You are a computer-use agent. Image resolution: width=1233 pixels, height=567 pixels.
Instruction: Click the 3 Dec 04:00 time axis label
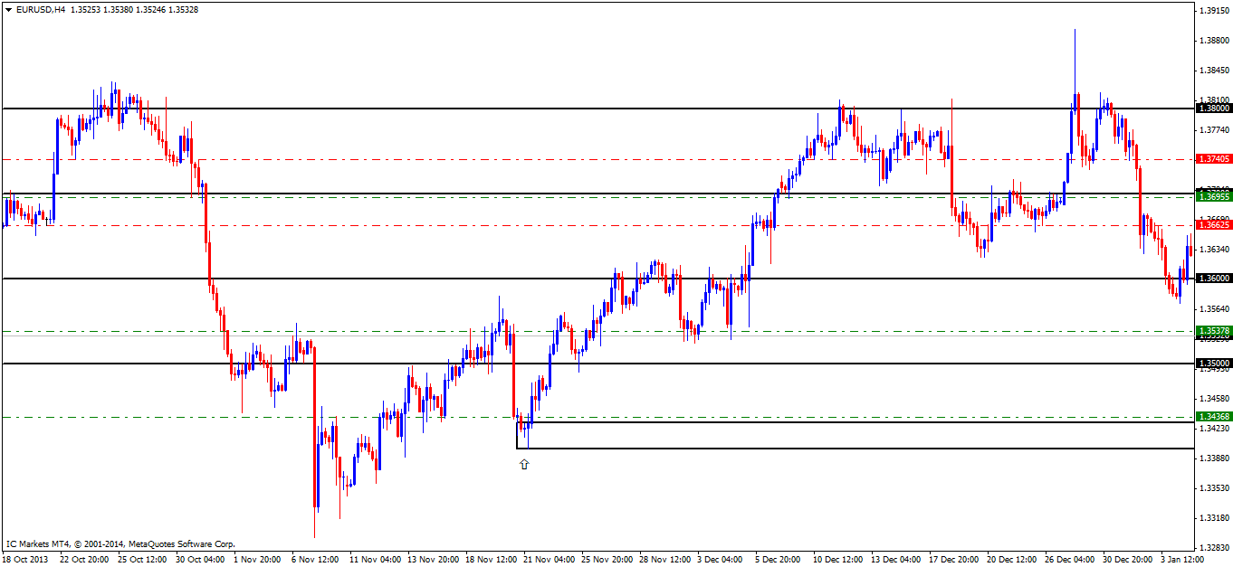721,560
